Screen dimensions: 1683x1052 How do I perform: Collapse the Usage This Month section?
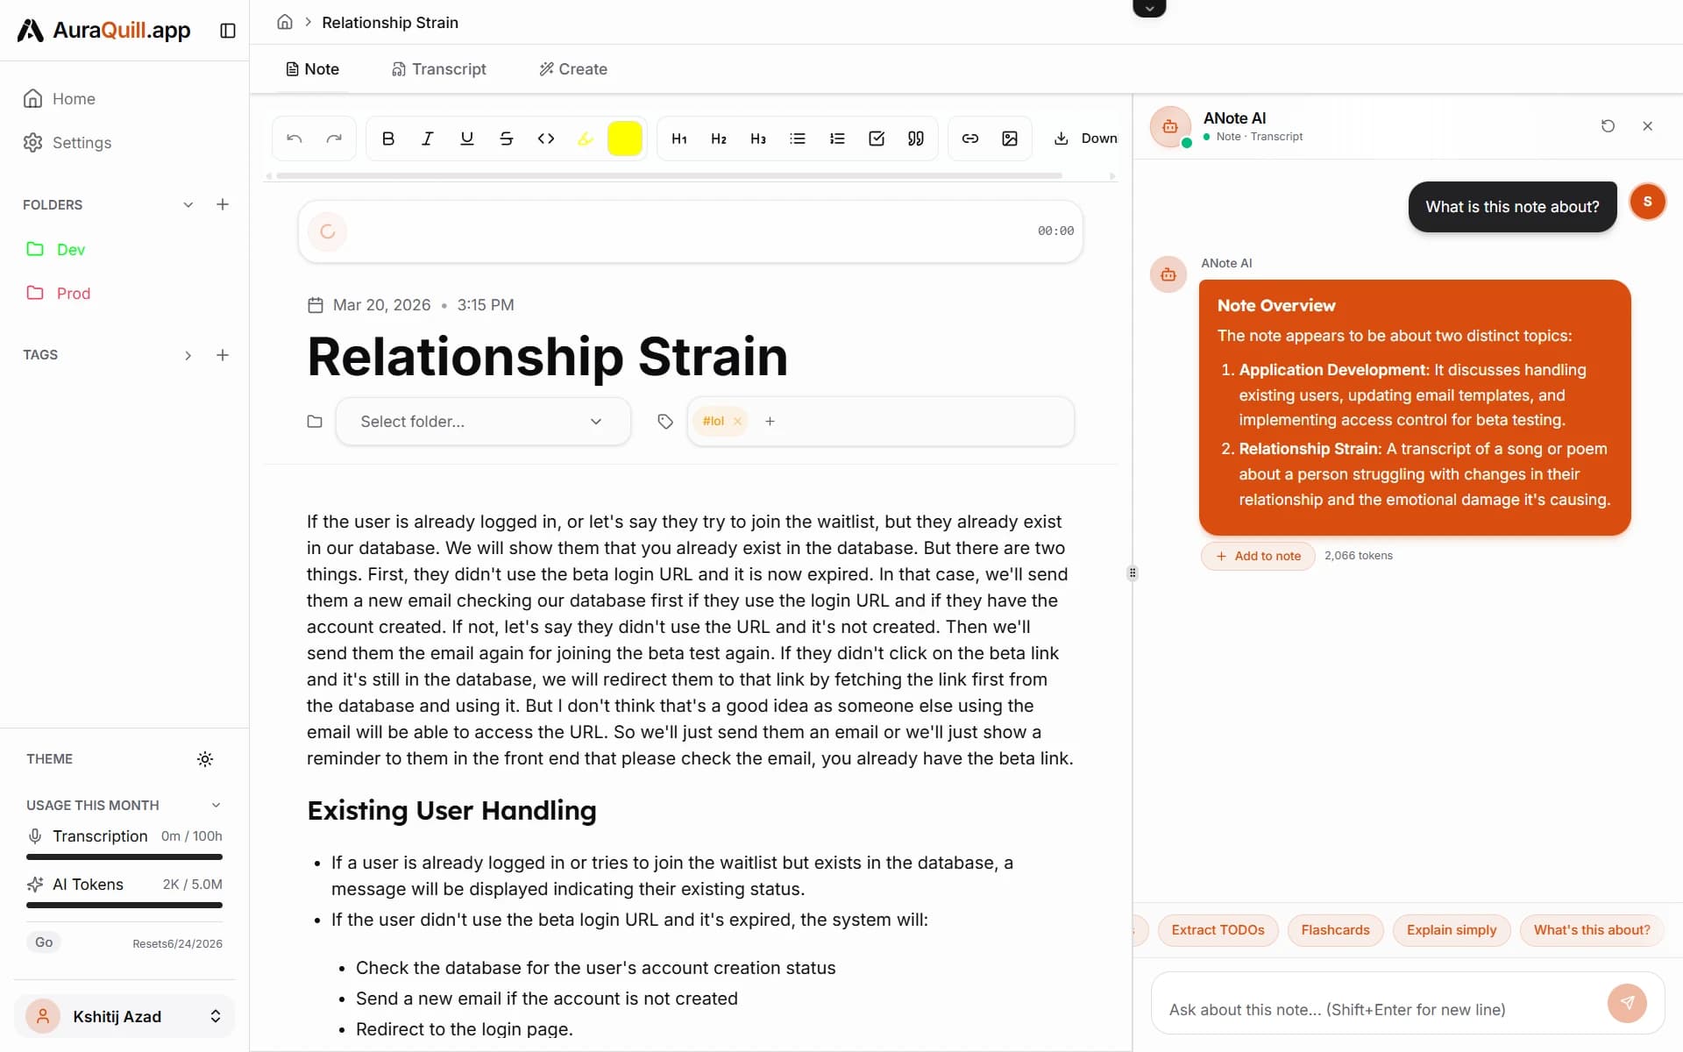click(217, 806)
